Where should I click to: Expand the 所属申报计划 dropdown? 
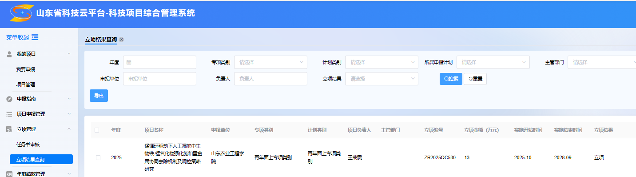493,62
